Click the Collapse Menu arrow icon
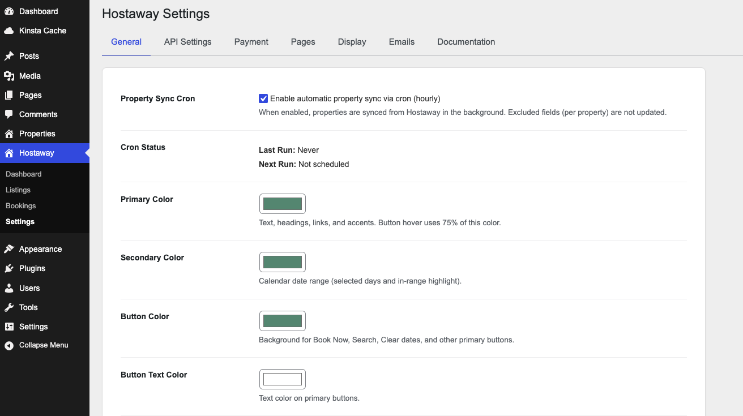This screenshot has height=416, width=743. (x=9, y=345)
